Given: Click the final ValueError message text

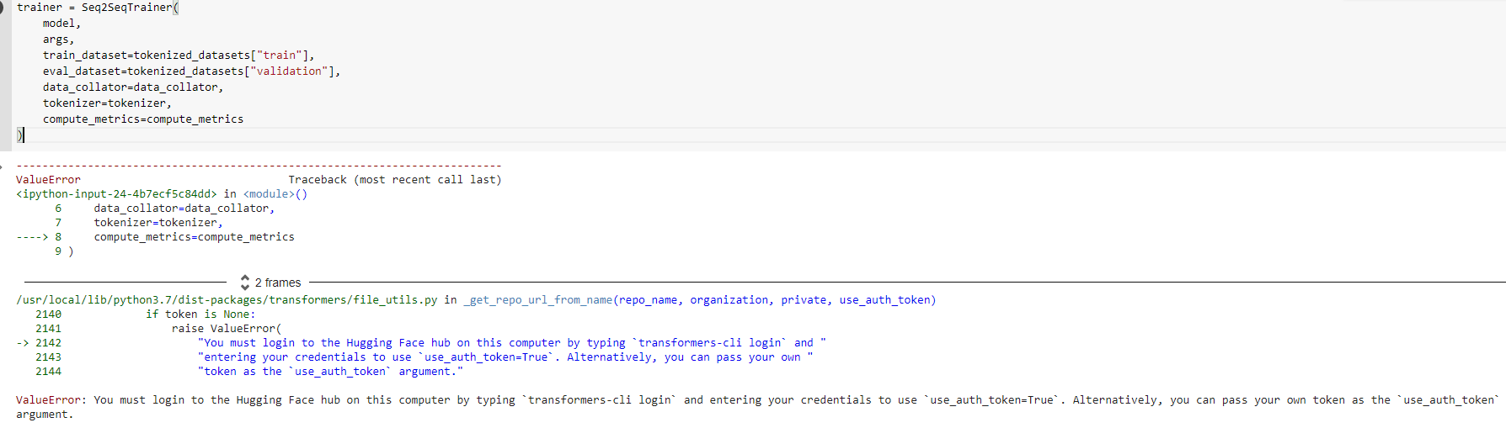Looking at the screenshot, I should pos(758,407).
